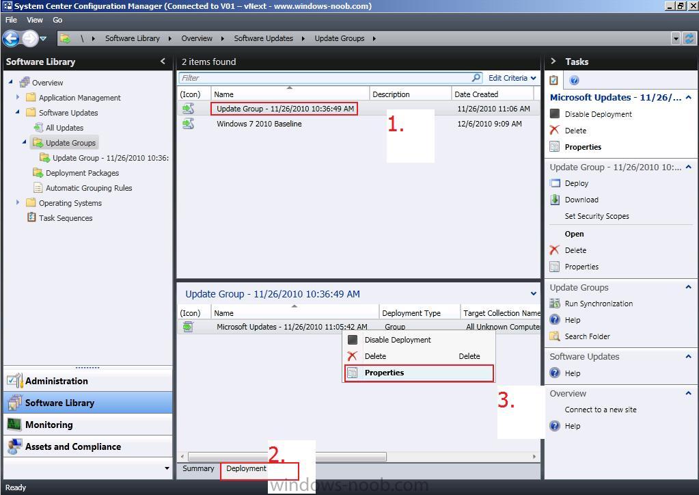Image resolution: width=699 pixels, height=495 pixels.
Task: Click Properties under Microsoft Updates tasks
Action: coord(583,147)
